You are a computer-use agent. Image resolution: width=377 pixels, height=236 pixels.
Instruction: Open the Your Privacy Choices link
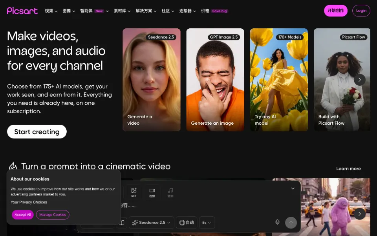(29, 202)
